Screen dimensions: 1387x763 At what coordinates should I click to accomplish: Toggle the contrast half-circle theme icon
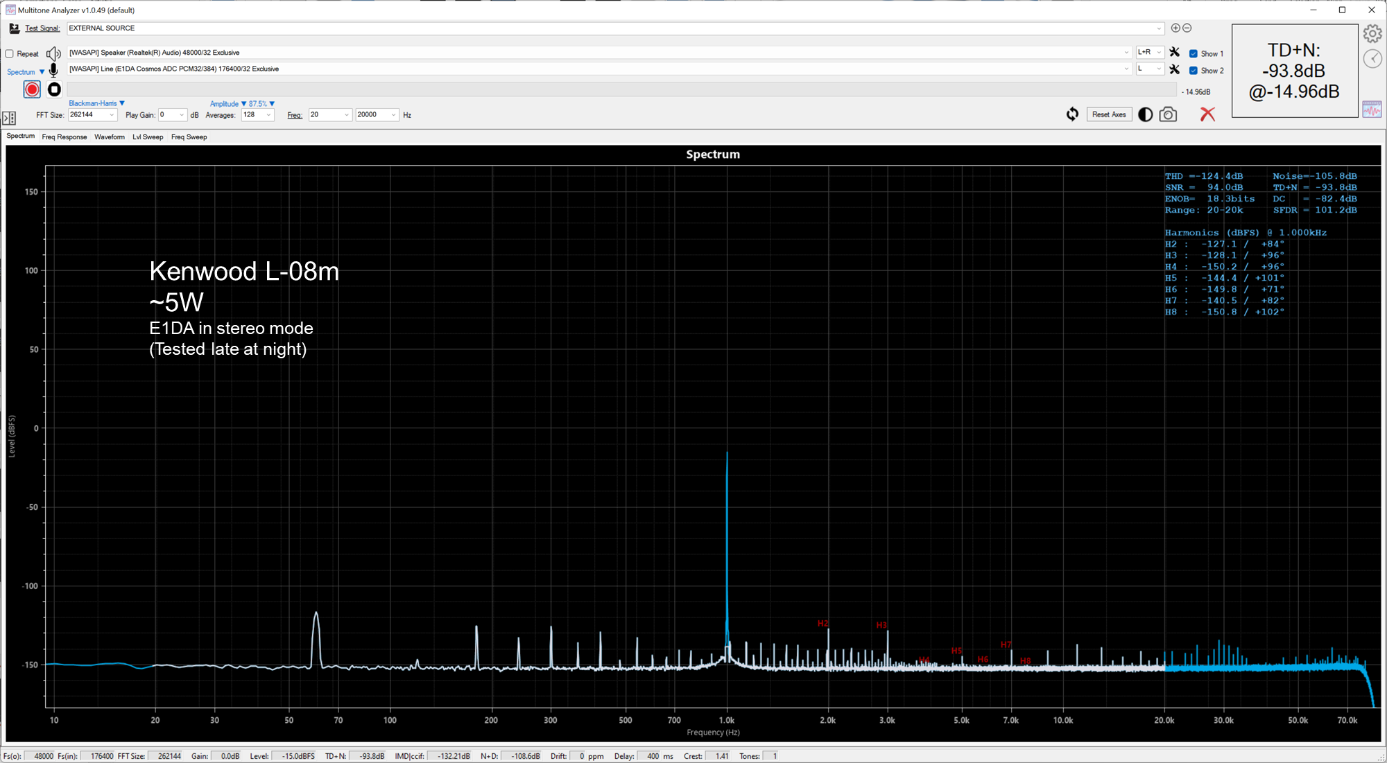tap(1146, 114)
